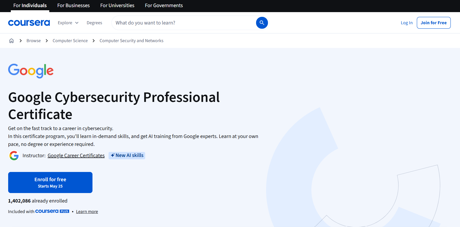This screenshot has height=227, width=460.
Task: Click the blue search magnifier button
Action: (262, 23)
